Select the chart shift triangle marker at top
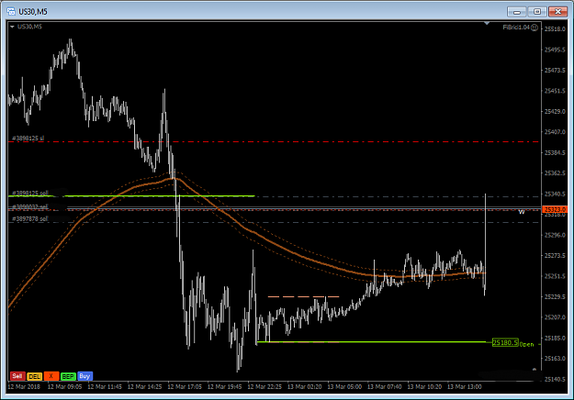Image resolution: width=574 pixels, height=400 pixels. pyautogui.click(x=487, y=24)
